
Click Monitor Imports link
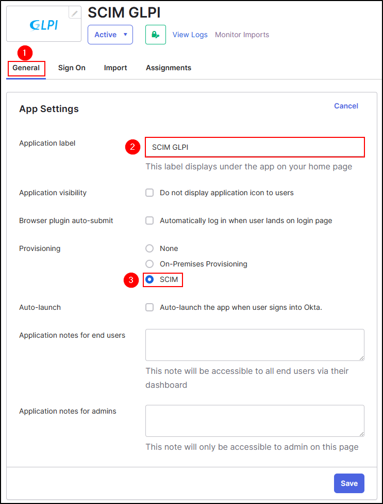tap(242, 35)
